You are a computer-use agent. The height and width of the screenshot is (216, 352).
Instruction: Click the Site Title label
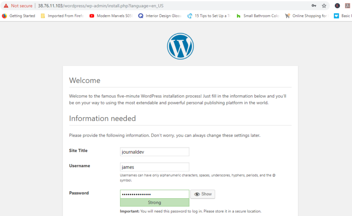(78, 151)
